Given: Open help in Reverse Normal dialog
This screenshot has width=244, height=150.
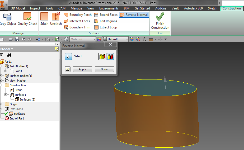Looking at the screenshot, I should [x=68, y=69].
